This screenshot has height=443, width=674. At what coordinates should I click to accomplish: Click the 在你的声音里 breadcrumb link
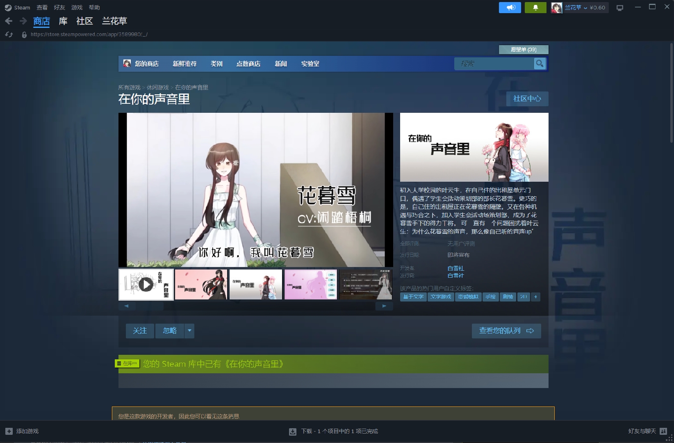[191, 87]
